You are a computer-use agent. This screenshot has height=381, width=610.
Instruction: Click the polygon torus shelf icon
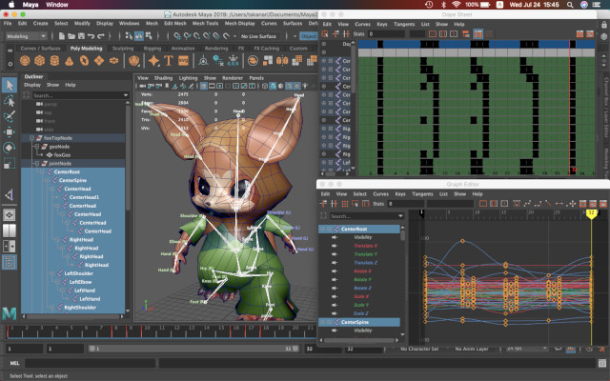[84, 61]
